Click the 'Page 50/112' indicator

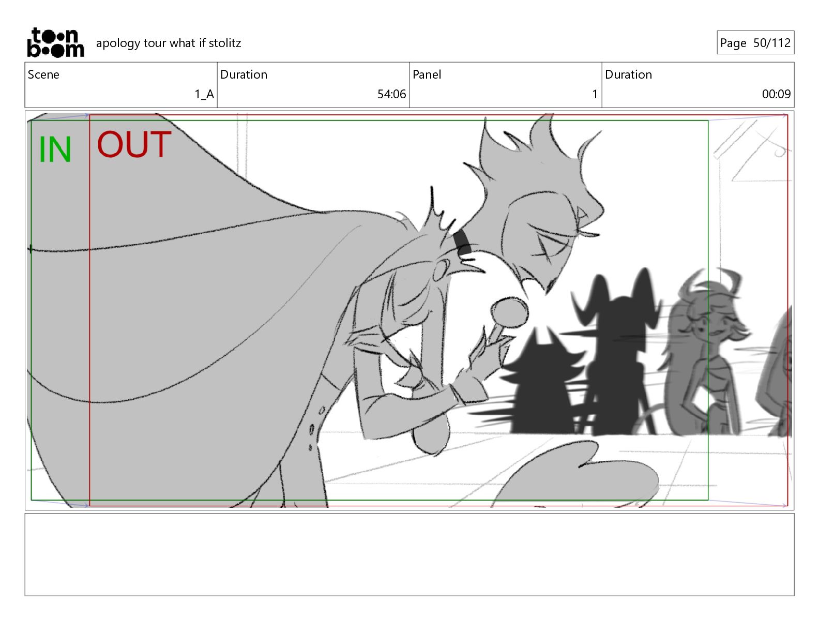[x=755, y=43]
